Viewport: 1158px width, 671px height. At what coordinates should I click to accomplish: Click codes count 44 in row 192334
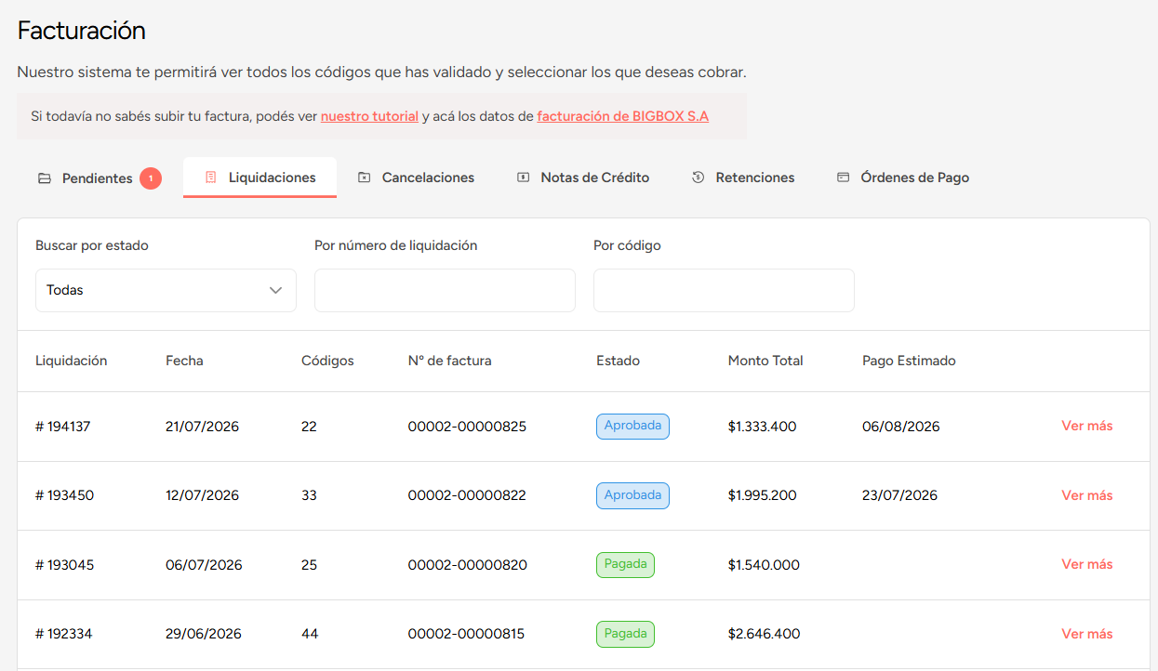(310, 634)
